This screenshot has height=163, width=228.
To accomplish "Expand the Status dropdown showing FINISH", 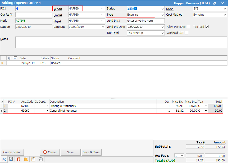I will [x=162, y=8].
